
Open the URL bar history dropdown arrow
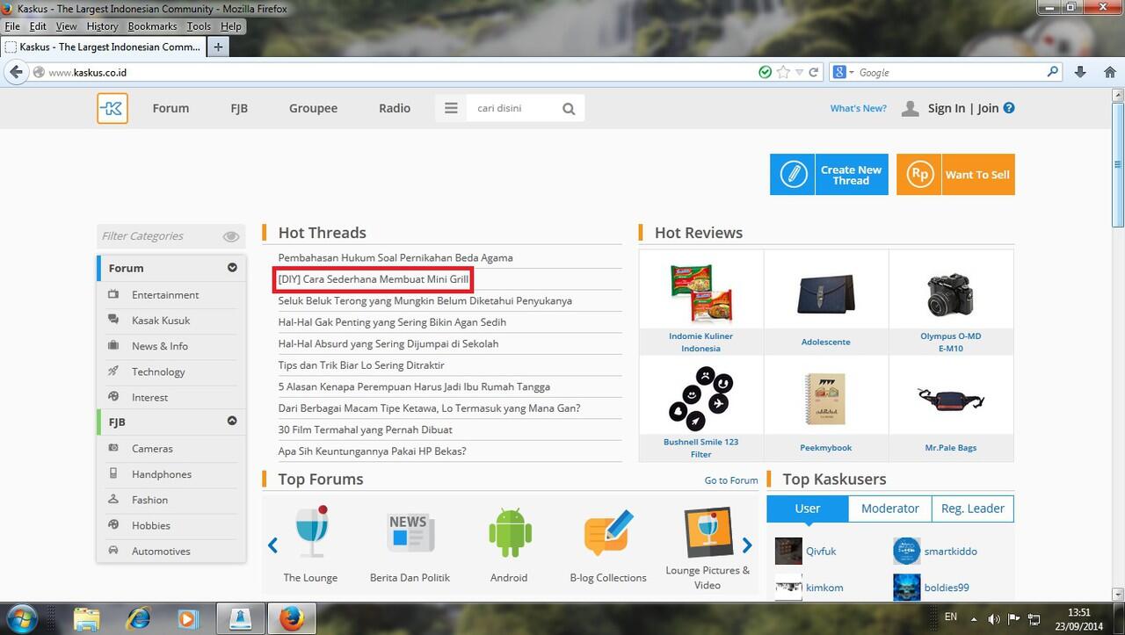799,72
